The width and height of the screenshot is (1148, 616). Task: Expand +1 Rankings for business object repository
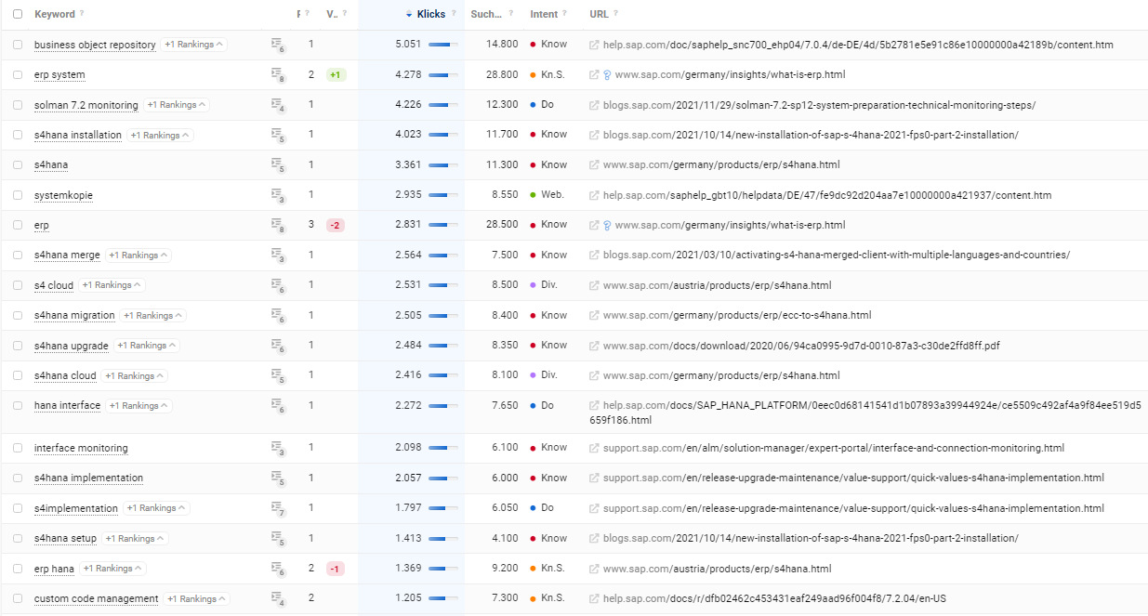pyautogui.click(x=194, y=45)
